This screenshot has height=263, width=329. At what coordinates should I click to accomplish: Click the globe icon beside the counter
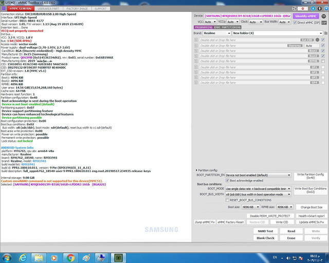pyautogui.click(x=295, y=8)
